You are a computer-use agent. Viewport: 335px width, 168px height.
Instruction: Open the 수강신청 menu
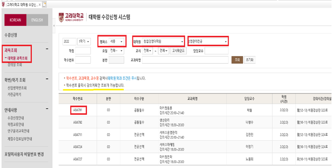[11, 35]
